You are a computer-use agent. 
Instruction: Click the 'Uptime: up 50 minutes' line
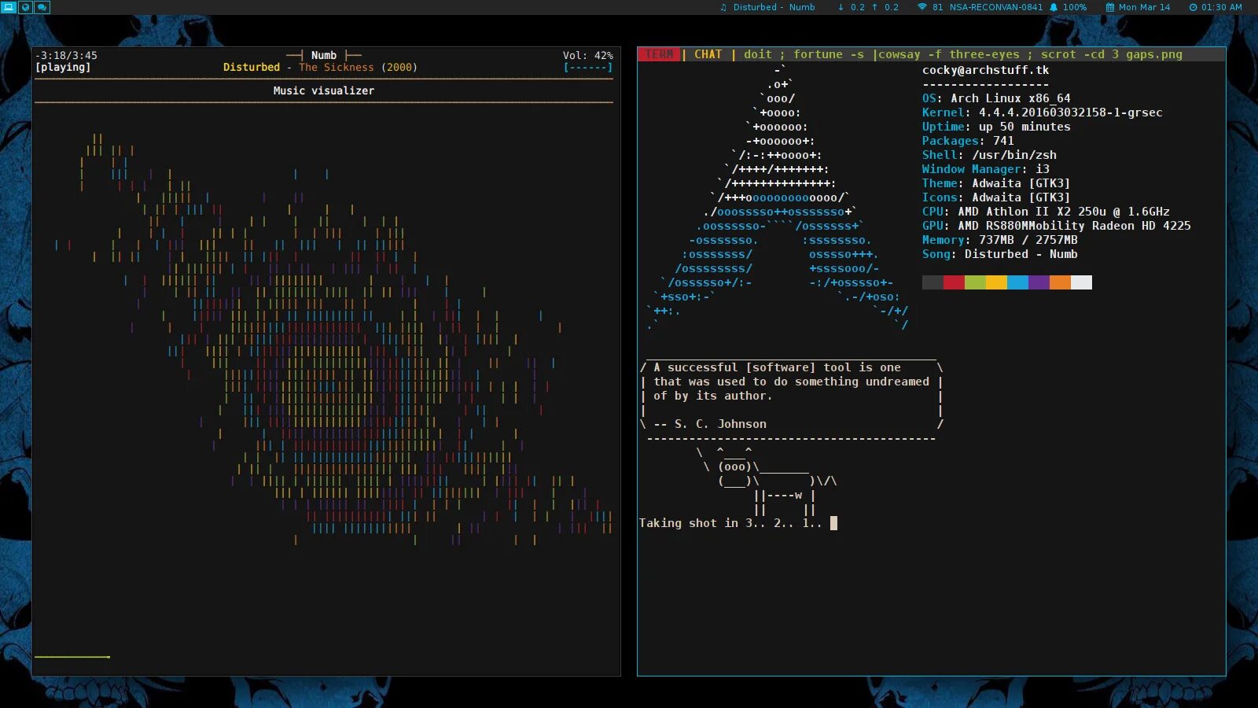[996, 127]
